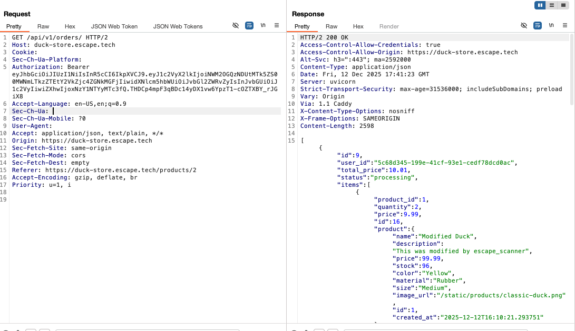Image resolution: width=575 pixels, height=331 pixels.
Task: Toggle syntax highlighting eye icon in Response pane
Action: pyautogui.click(x=524, y=25)
